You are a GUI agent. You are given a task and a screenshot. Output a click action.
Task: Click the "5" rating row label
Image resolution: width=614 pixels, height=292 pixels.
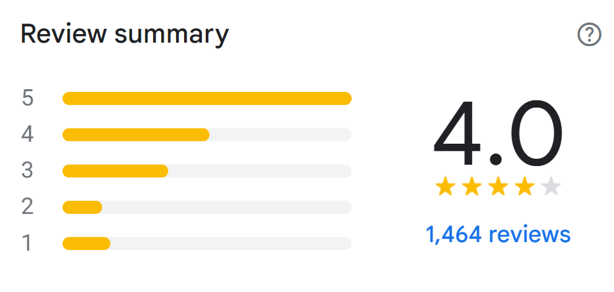click(28, 98)
